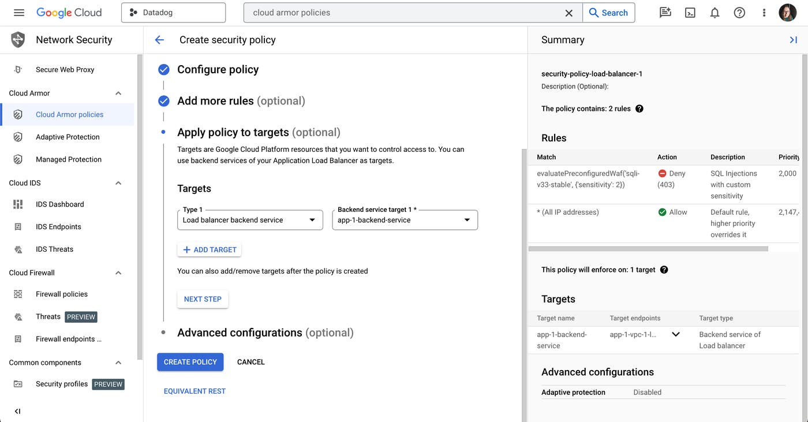Click help icon beside policy rules count

point(639,109)
